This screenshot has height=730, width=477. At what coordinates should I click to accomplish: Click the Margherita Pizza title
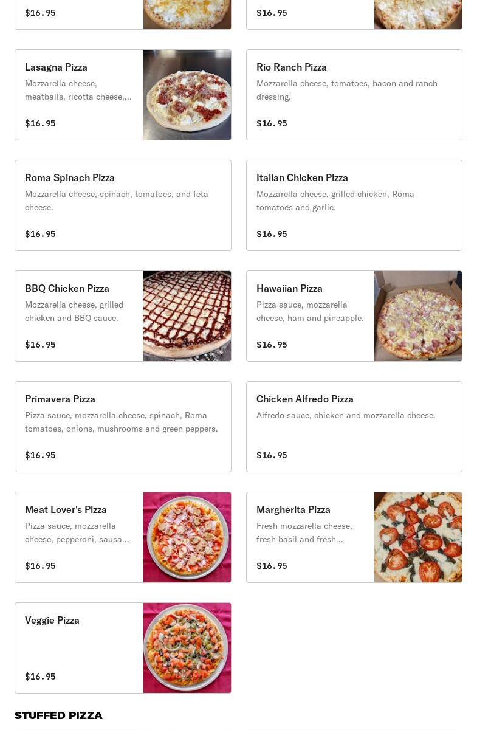coord(293,509)
